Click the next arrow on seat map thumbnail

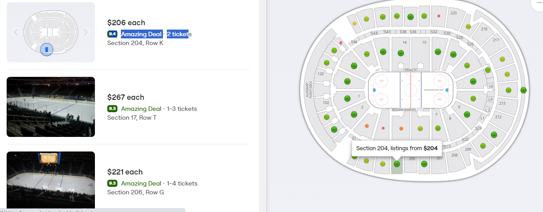tap(86, 32)
